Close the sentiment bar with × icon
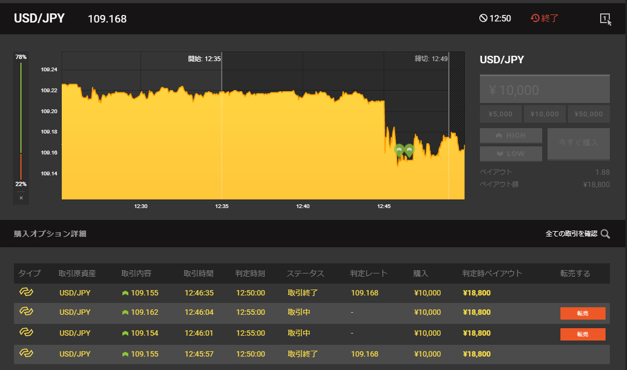 tap(21, 198)
